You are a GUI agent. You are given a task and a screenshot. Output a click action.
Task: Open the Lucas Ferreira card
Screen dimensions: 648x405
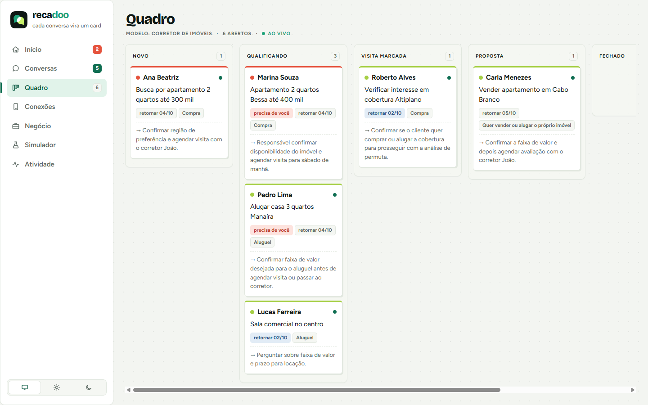tap(293, 337)
